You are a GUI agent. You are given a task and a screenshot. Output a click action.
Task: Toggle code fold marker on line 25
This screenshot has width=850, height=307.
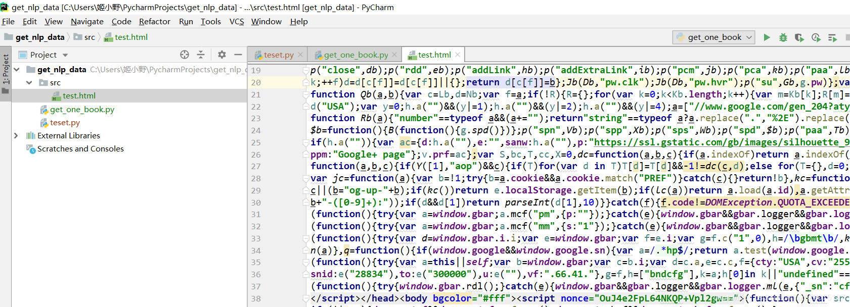tap(305, 142)
